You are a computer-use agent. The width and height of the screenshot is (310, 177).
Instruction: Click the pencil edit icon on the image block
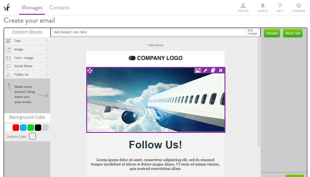coord(206,71)
